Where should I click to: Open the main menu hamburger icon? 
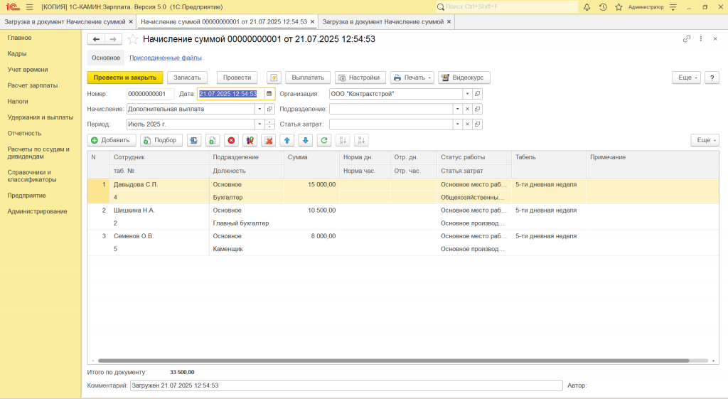pyautogui.click(x=30, y=7)
